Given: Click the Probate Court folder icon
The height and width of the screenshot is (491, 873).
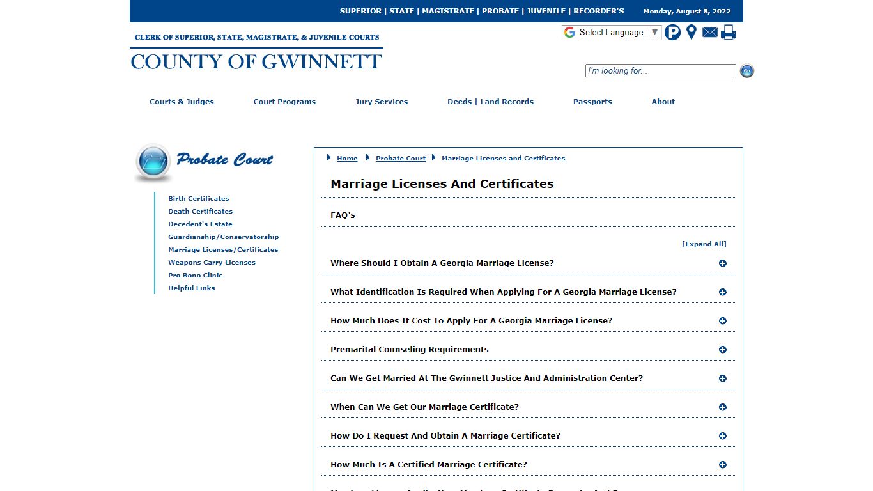Looking at the screenshot, I should [x=153, y=162].
